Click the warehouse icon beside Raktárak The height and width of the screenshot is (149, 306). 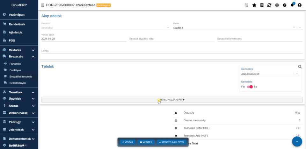click(4, 50)
